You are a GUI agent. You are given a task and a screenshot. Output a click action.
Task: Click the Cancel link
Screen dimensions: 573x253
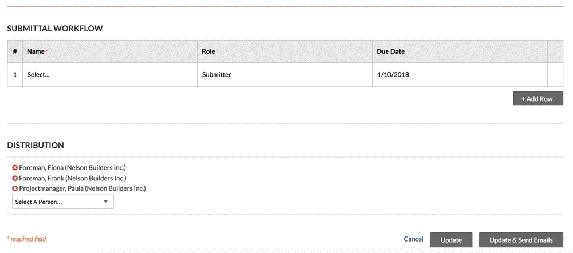coord(413,239)
